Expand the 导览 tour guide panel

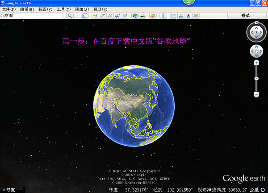point(9,190)
